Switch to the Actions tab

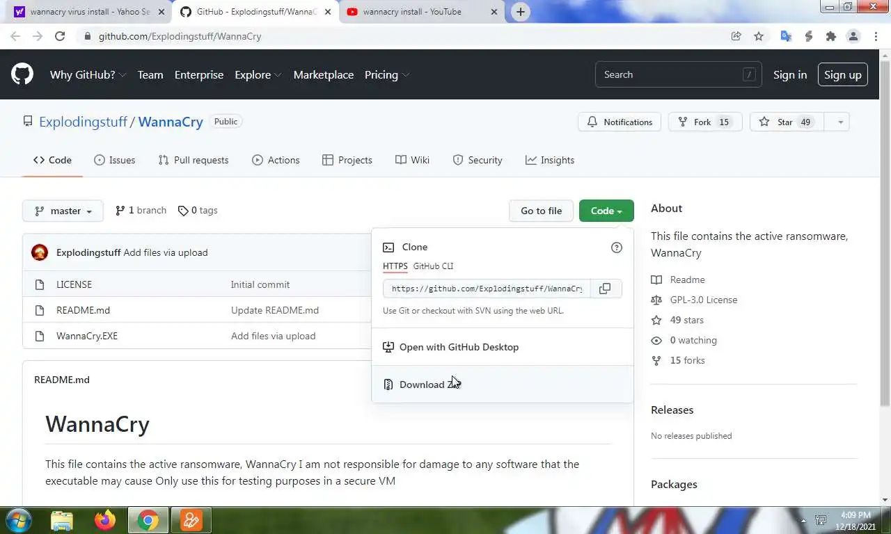coord(276,160)
